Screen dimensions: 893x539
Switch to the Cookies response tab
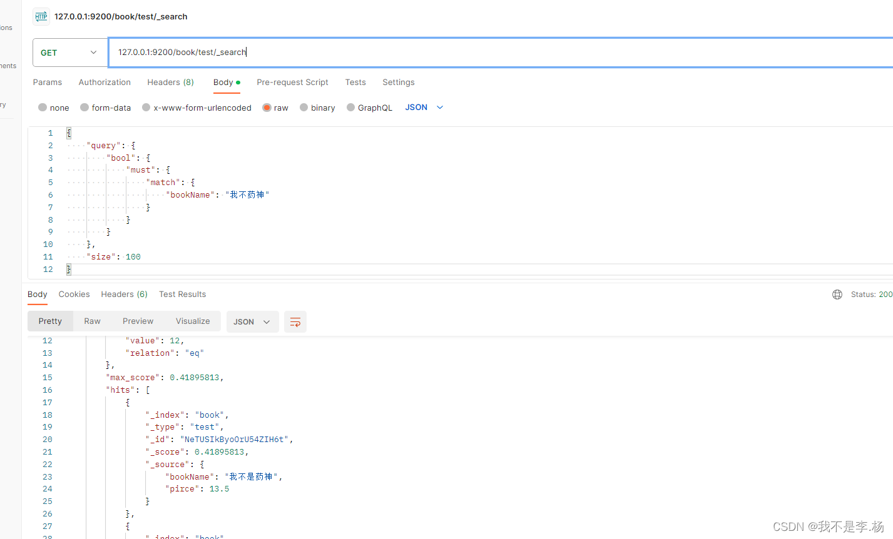coord(74,294)
